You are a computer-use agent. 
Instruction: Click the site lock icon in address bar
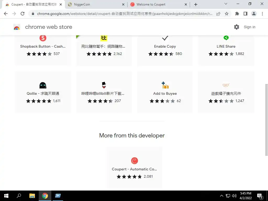33,14
